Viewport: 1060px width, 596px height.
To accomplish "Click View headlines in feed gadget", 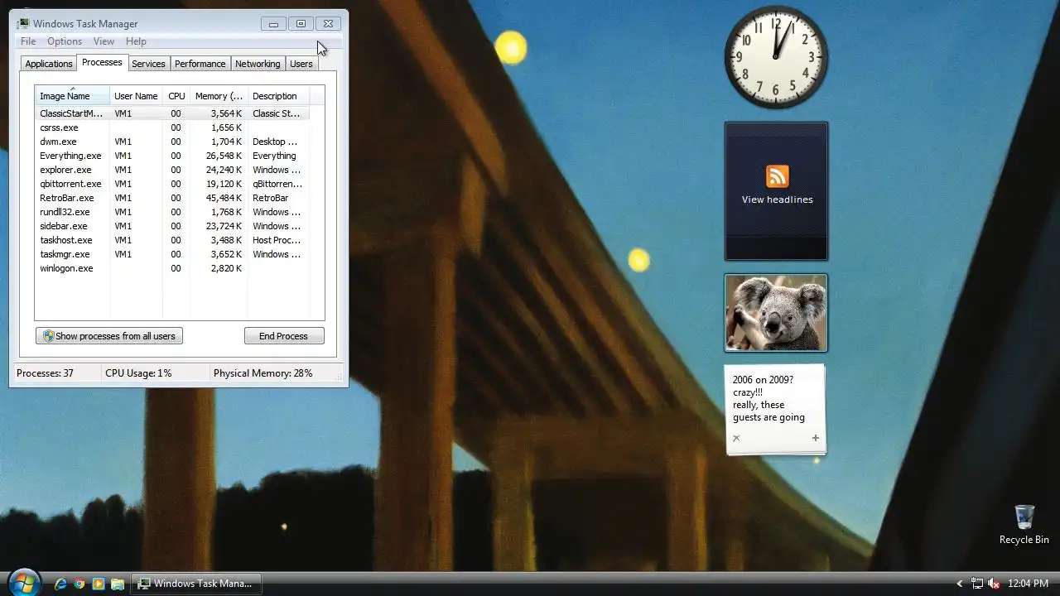I will point(777,199).
